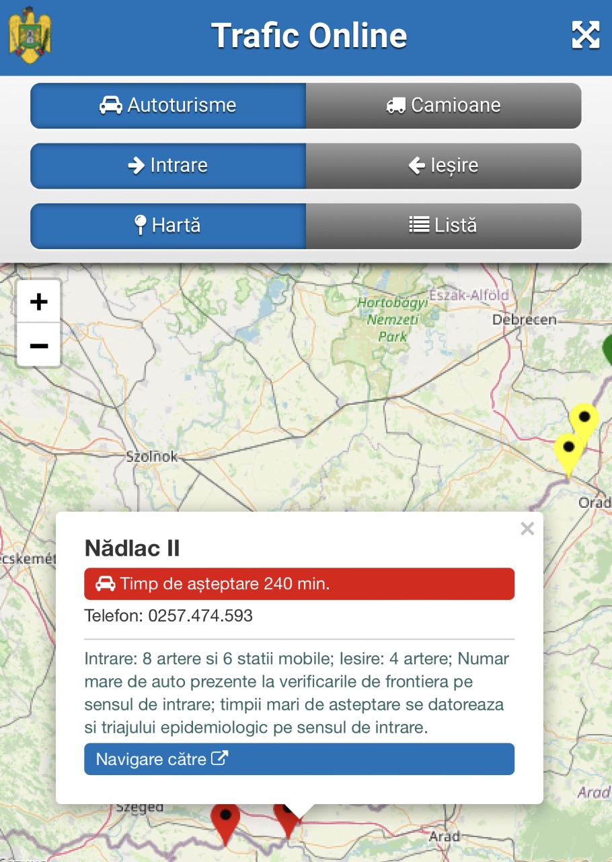Select the Intrare direction
This screenshot has width=612, height=862.
click(168, 166)
